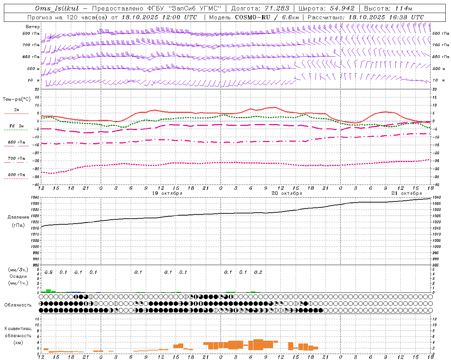Click the (гПа) unit label under Давление
This screenshot has height=360, width=451.
(x=18, y=225)
